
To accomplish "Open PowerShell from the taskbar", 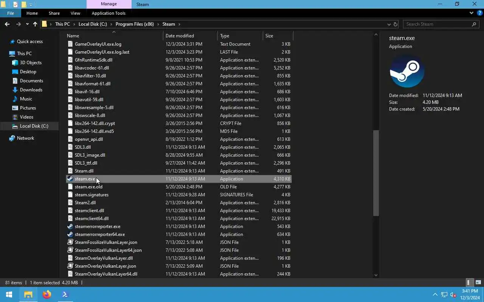I will tap(65, 294).
